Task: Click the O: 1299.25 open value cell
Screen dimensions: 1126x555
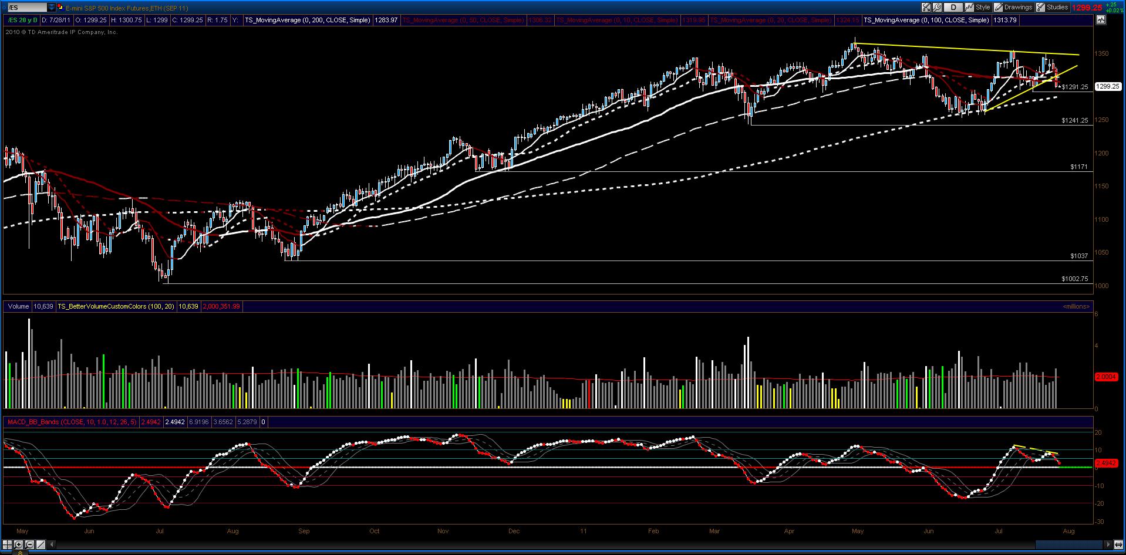Action: (x=91, y=20)
